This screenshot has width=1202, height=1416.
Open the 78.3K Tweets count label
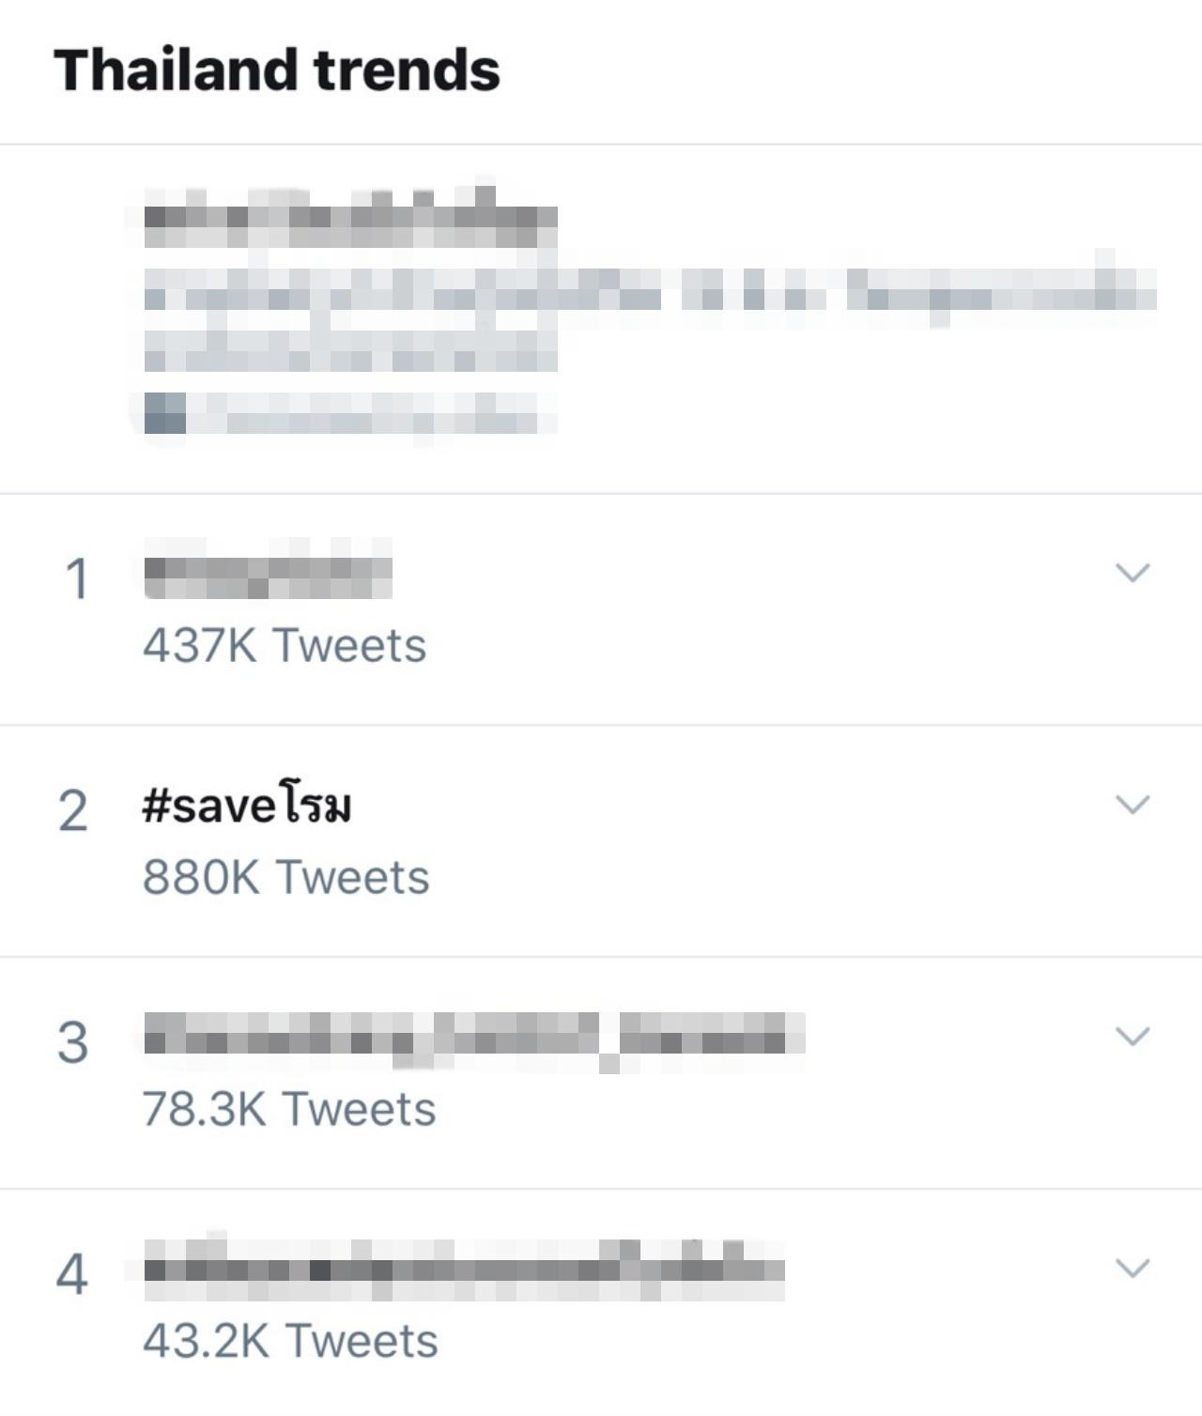point(289,1109)
